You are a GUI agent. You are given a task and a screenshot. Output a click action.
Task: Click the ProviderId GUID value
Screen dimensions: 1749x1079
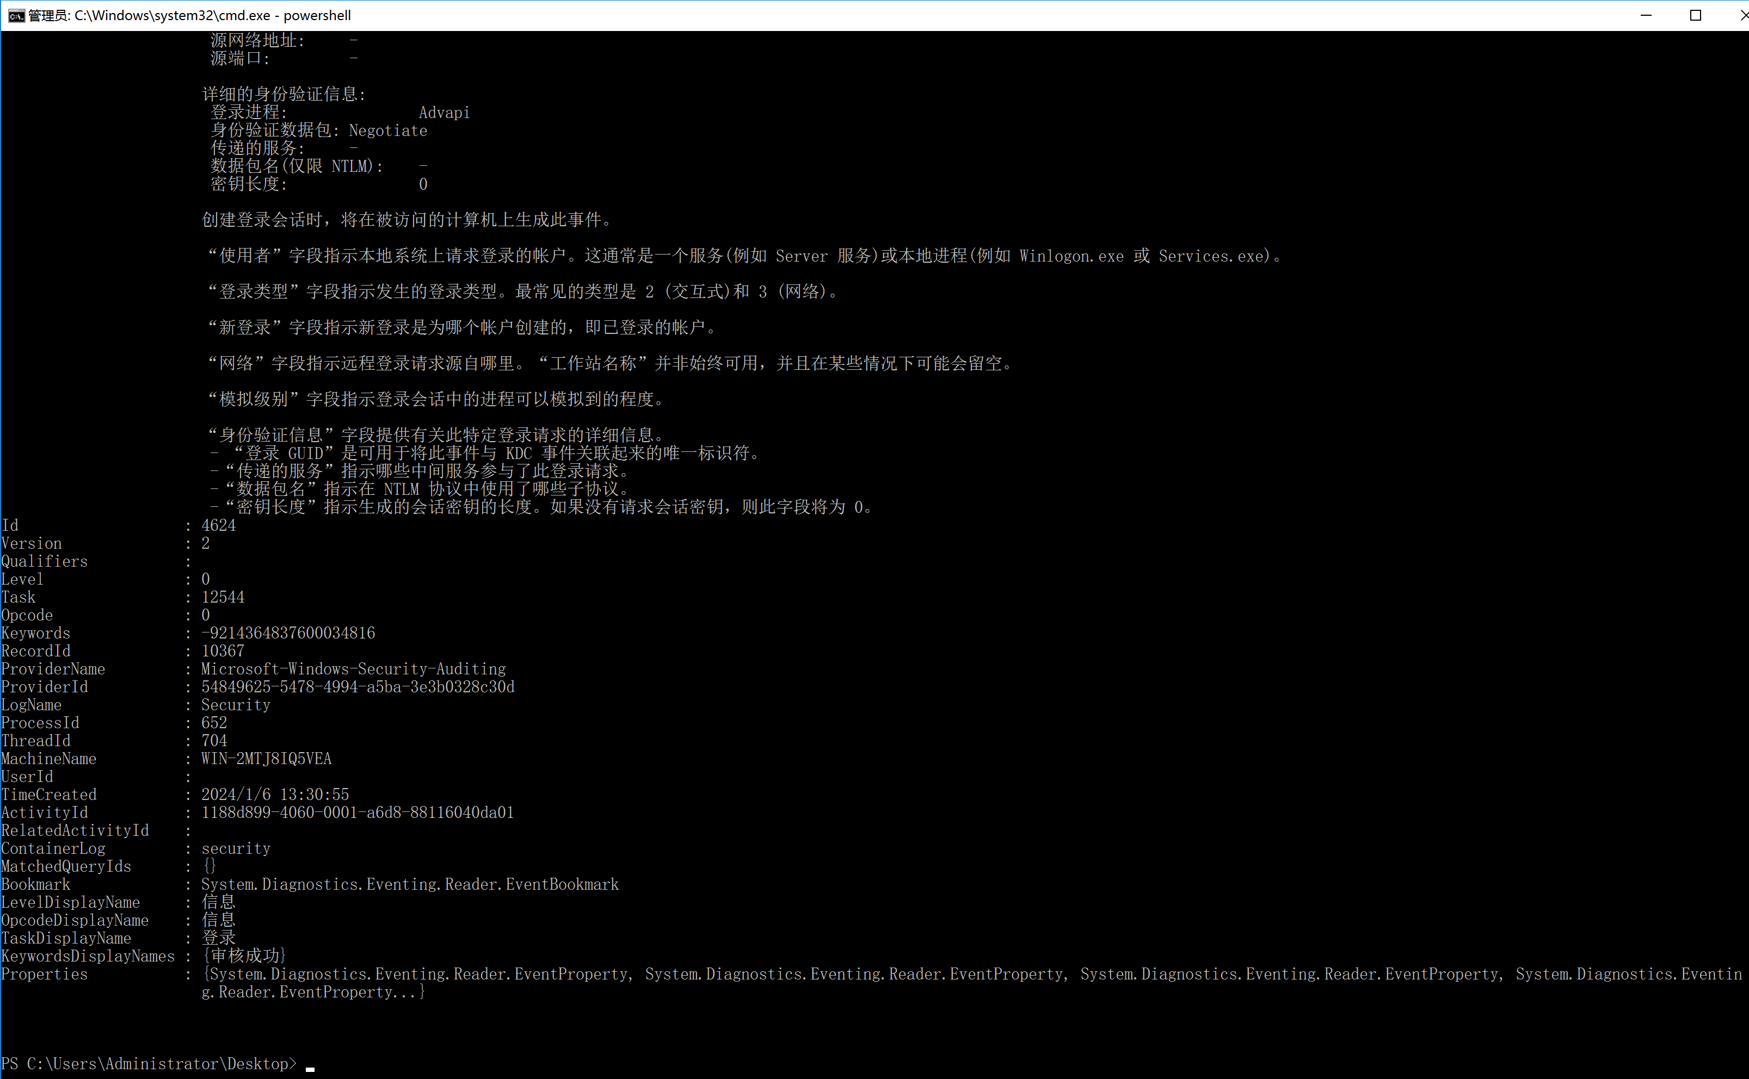point(357,686)
